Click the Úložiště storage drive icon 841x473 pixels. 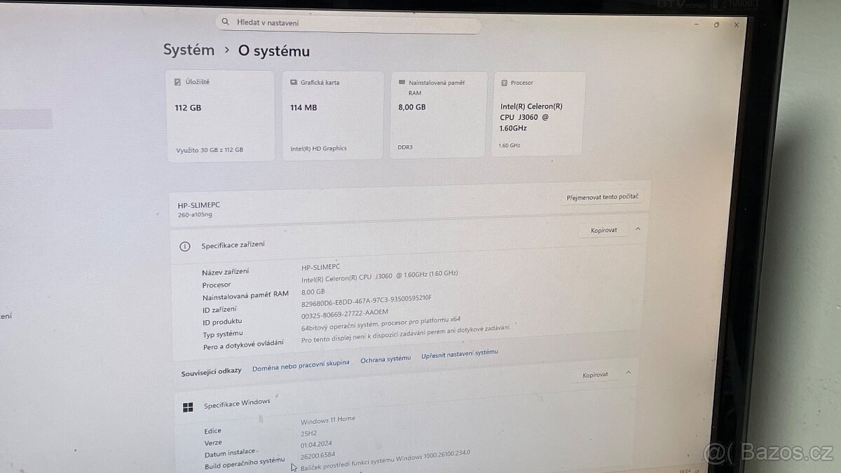[x=177, y=81]
